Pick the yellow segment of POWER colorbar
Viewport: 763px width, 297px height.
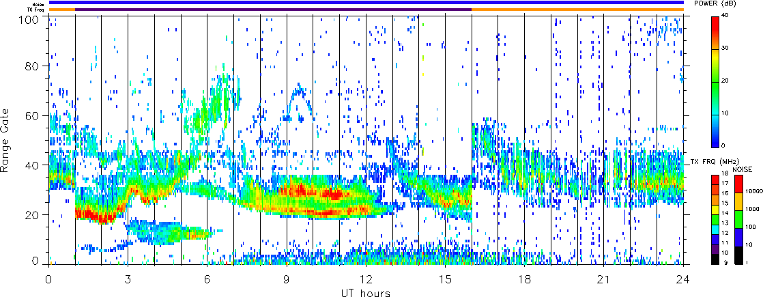pos(715,57)
